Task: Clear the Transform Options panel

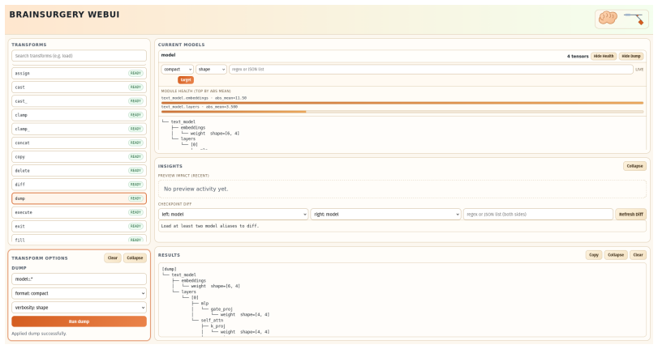Action: (x=113, y=258)
